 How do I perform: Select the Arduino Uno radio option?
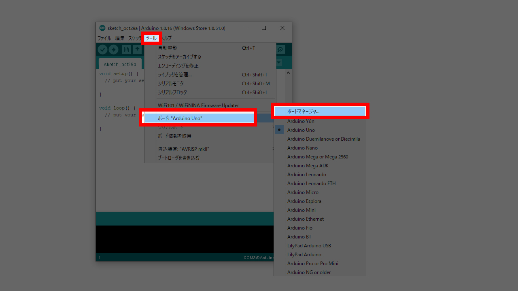pos(301,130)
